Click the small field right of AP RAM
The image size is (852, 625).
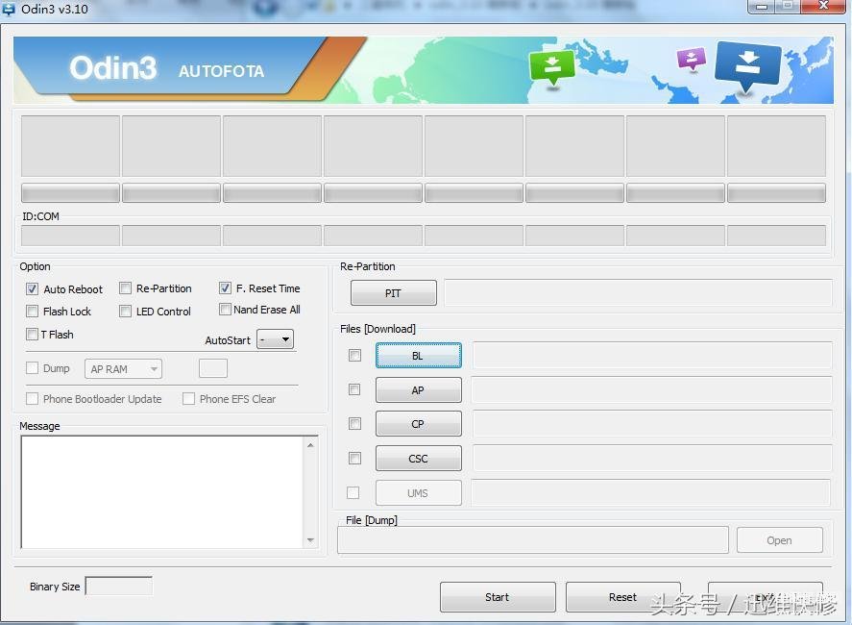tap(213, 368)
